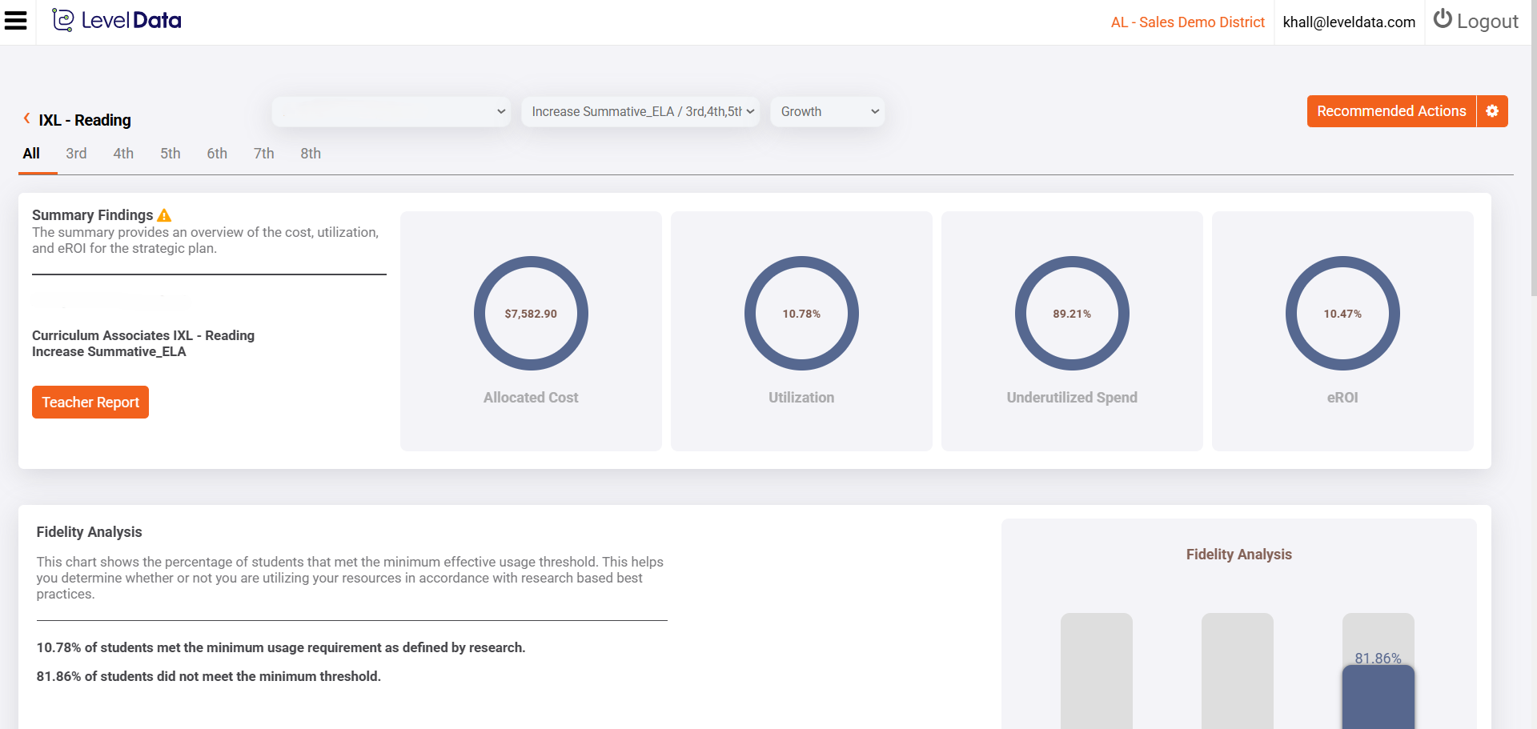Screen dimensions: 1537x729
Task: Click the eROI label
Action: coord(1342,398)
